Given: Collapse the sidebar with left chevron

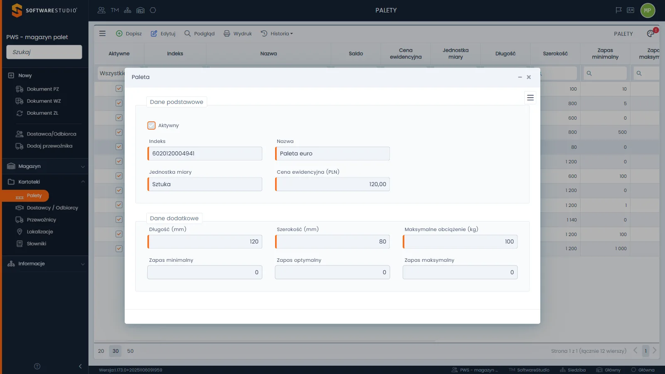Looking at the screenshot, I should point(80,366).
